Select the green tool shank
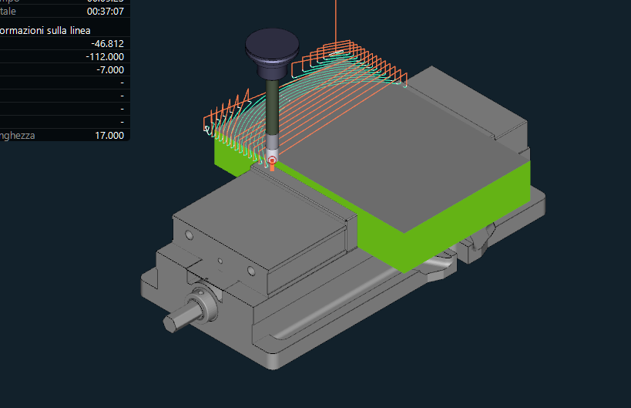The image size is (631, 408). point(272,108)
